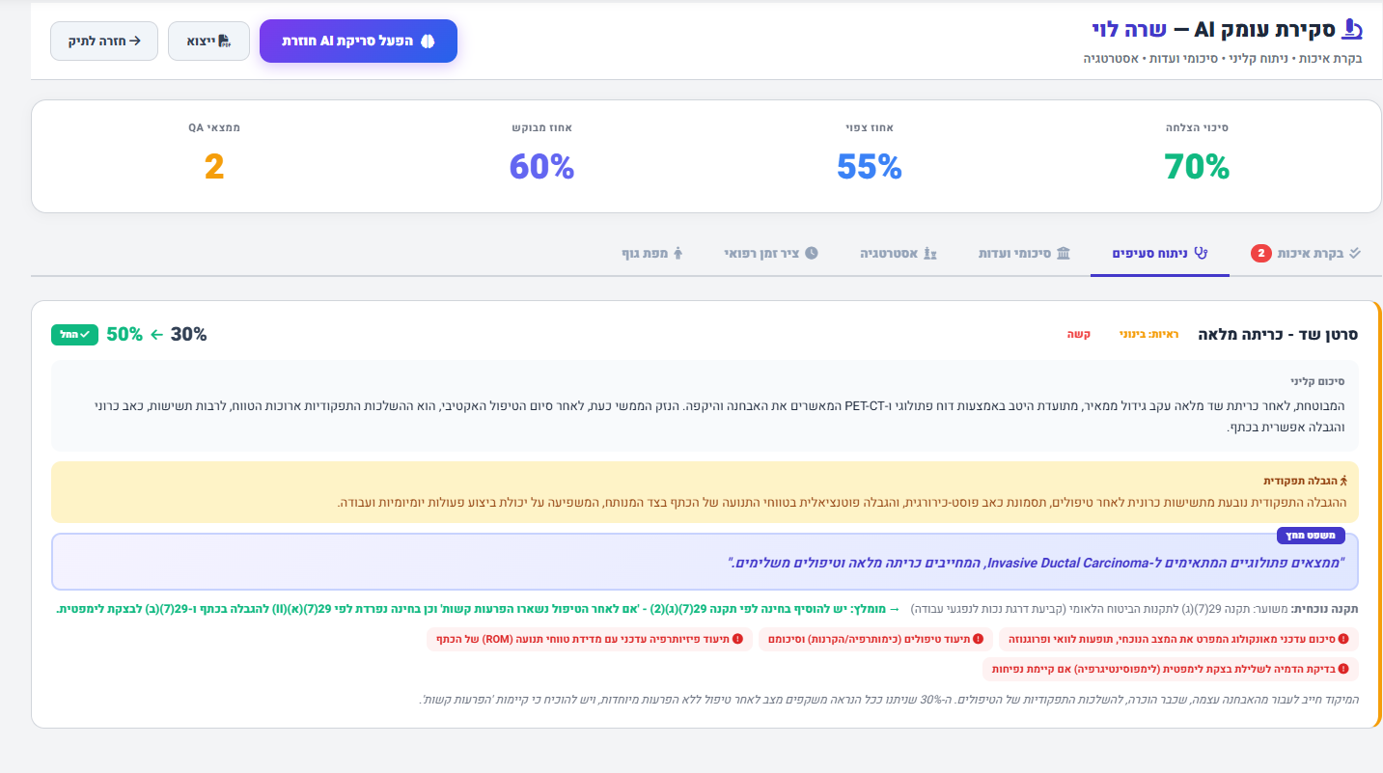Image resolution: width=1383 pixels, height=773 pixels.
Task: Click the clock icon of ציר זמן רפואי
Action: [812, 253]
